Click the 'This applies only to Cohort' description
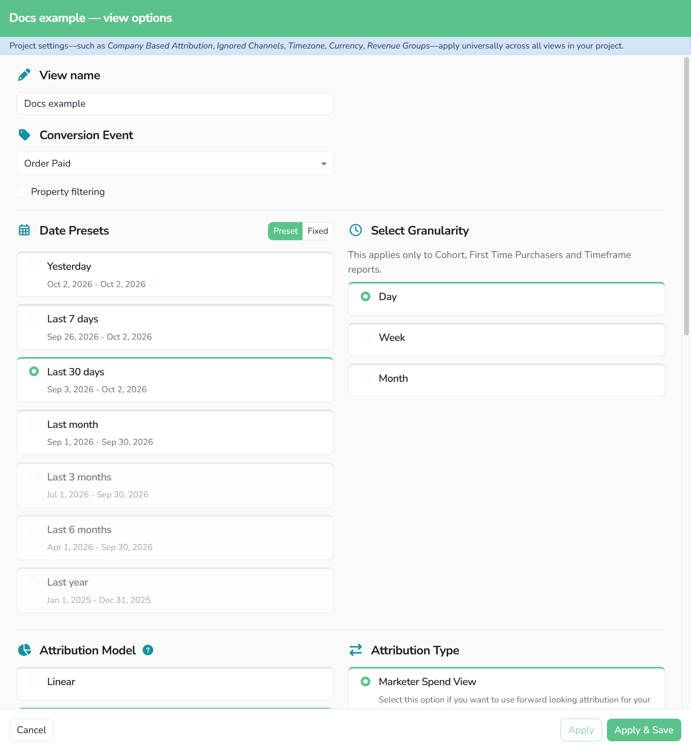691x751 pixels. [x=490, y=262]
